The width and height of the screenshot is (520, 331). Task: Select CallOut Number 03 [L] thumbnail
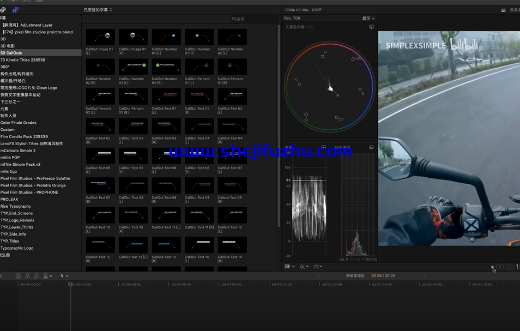tap(133, 67)
